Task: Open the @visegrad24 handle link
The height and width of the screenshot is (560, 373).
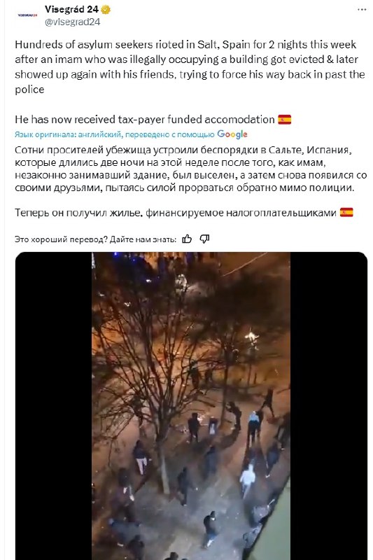Action: tap(73, 22)
